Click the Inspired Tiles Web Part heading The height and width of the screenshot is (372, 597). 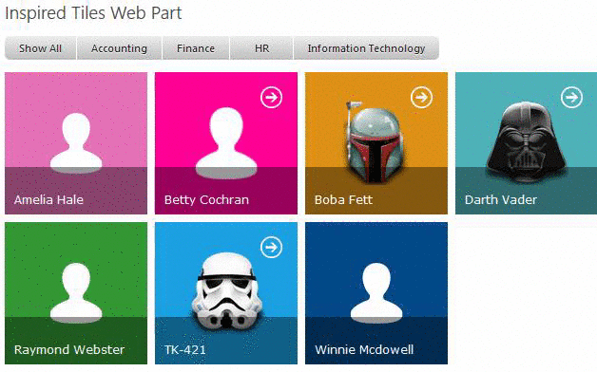coord(93,13)
